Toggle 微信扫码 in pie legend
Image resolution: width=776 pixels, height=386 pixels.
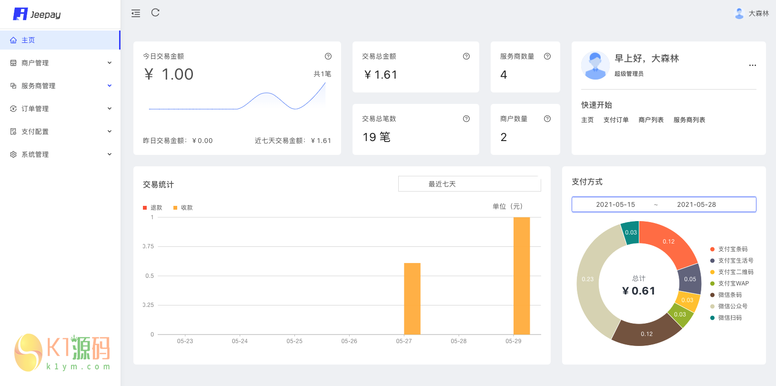tap(726, 318)
